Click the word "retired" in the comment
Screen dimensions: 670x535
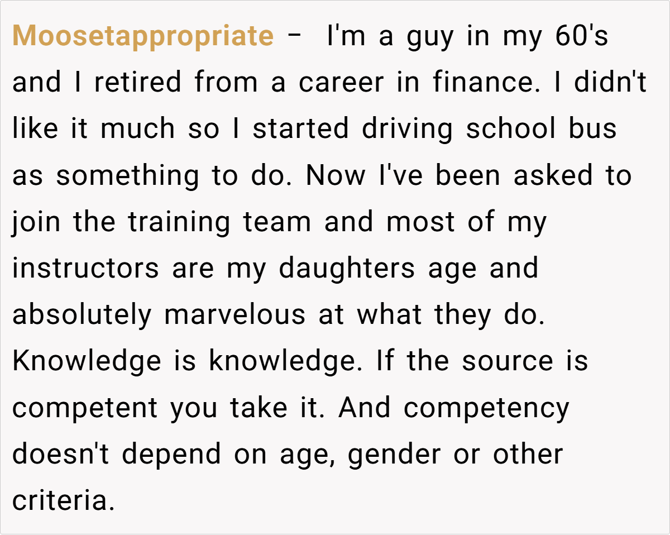137,83
